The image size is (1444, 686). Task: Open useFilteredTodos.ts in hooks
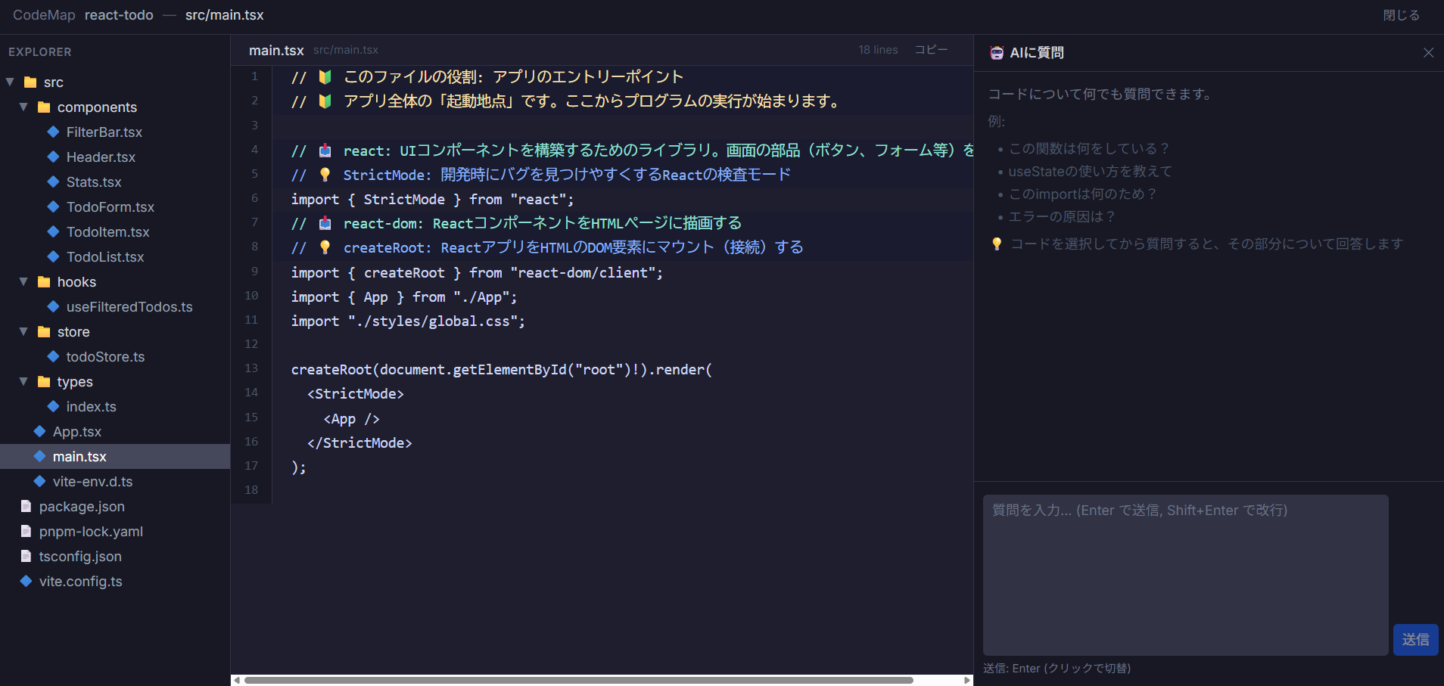pos(129,306)
